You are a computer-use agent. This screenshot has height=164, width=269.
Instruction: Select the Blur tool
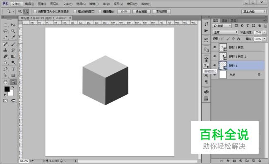click(5, 62)
